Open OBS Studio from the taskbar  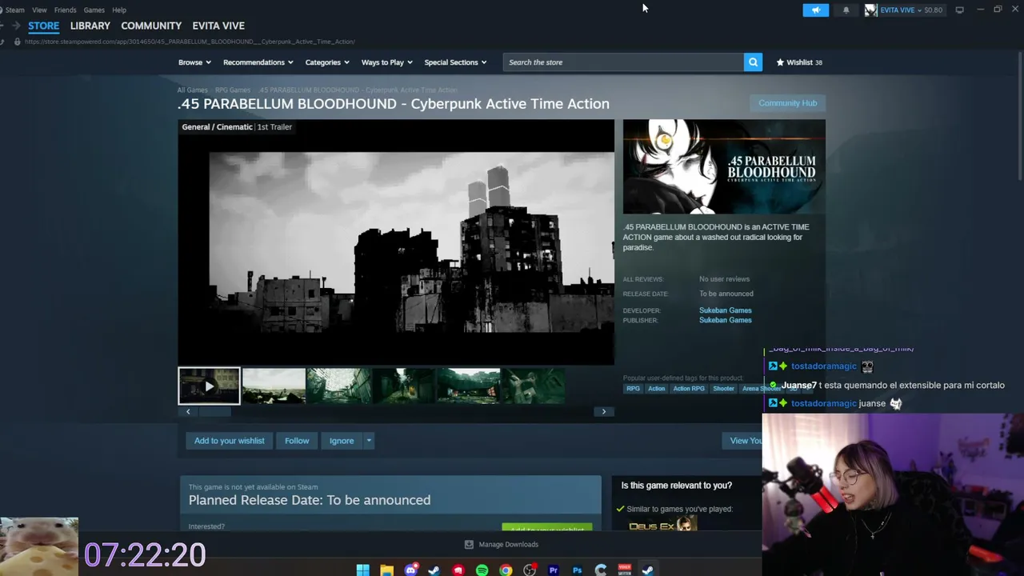pos(530,570)
